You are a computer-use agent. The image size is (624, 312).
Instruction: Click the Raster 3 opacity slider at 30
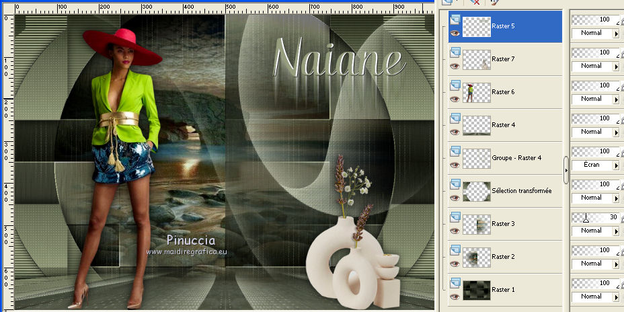pos(595,218)
